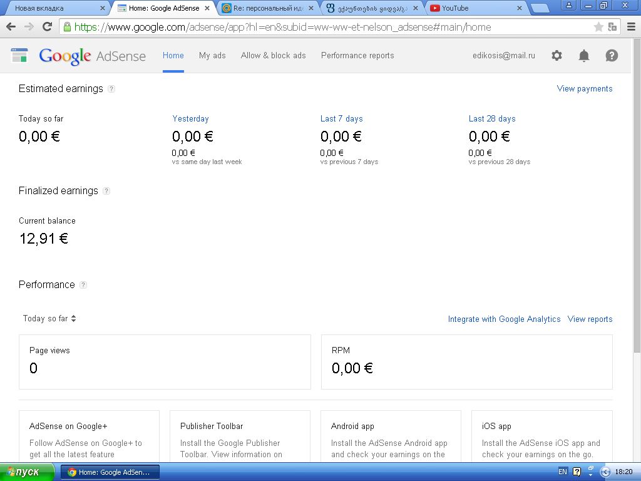Open the My ads tab

pos(212,56)
